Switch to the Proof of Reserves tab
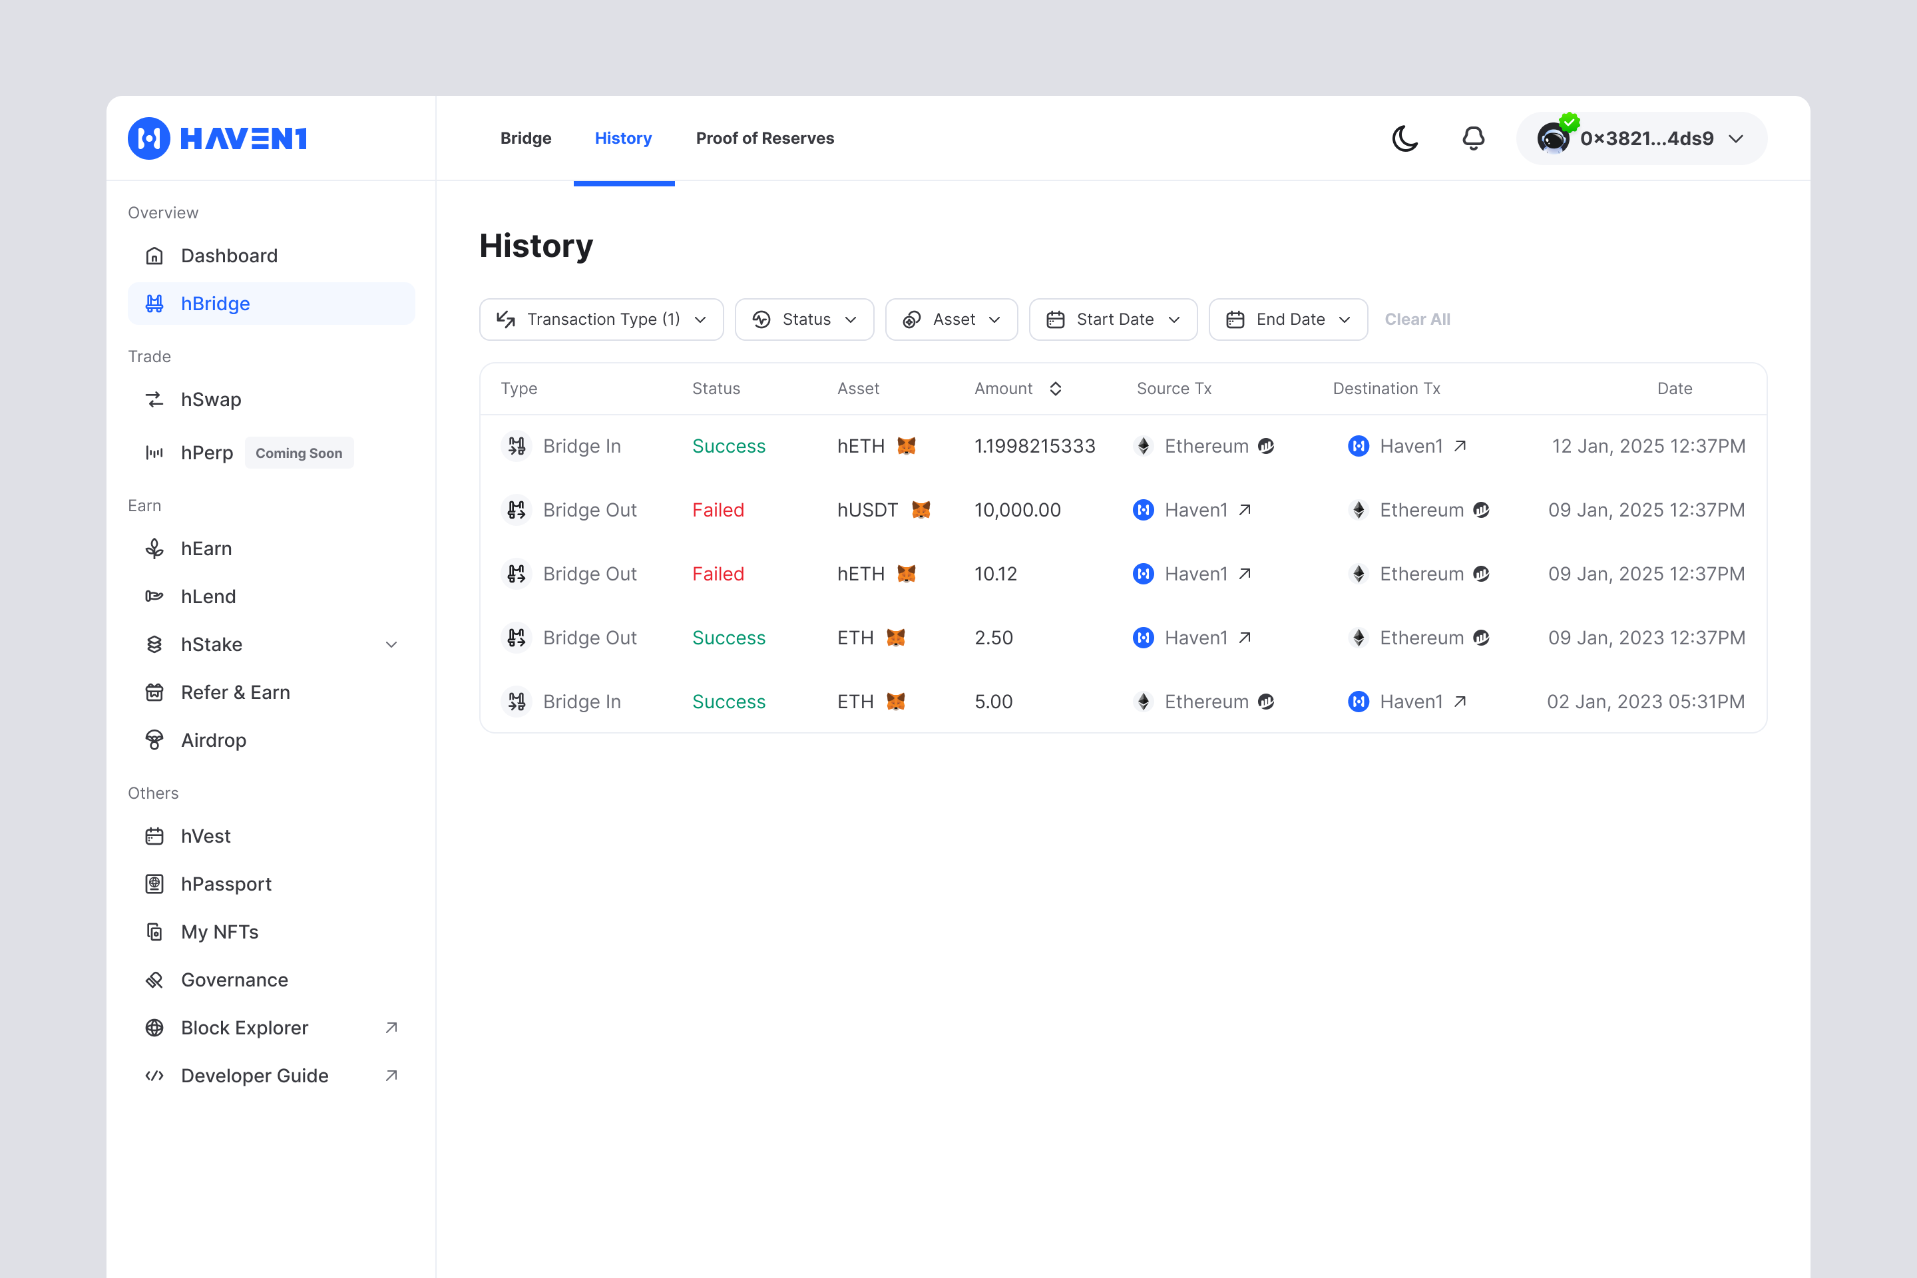 (765, 138)
